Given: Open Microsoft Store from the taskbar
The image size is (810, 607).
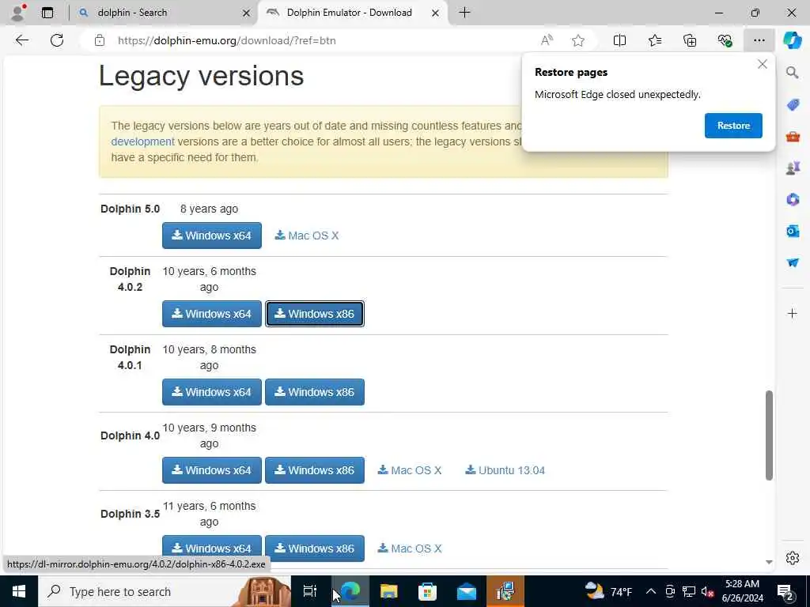Looking at the screenshot, I should tap(427, 591).
